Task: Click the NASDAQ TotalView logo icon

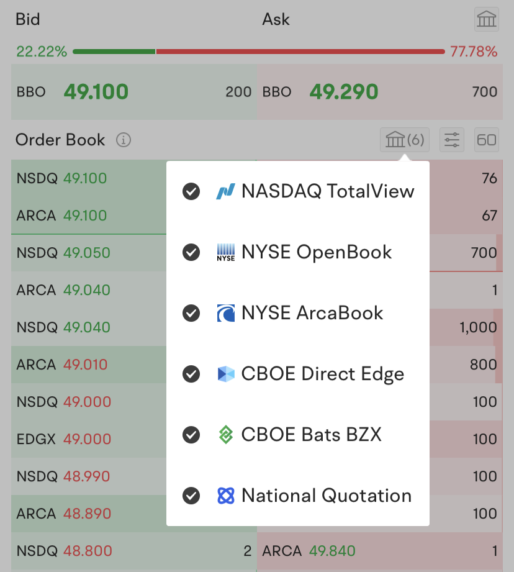Action: (x=225, y=192)
